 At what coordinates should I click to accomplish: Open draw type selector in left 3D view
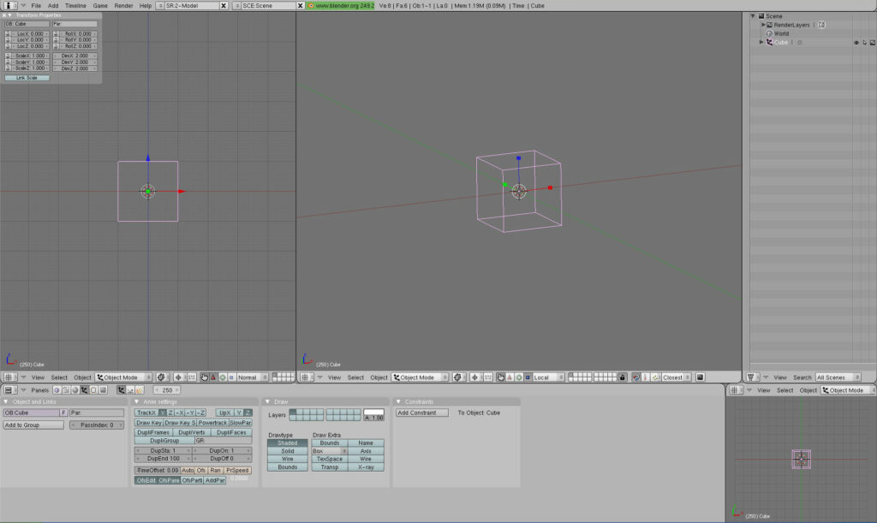click(161, 377)
